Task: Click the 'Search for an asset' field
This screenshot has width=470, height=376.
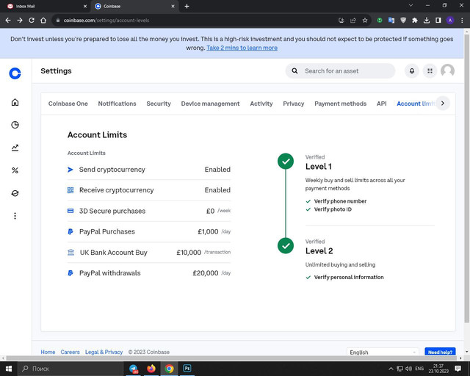Action: click(340, 70)
